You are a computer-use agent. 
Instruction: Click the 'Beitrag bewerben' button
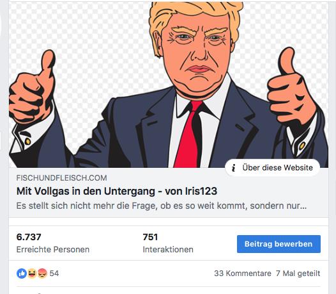[x=279, y=244]
